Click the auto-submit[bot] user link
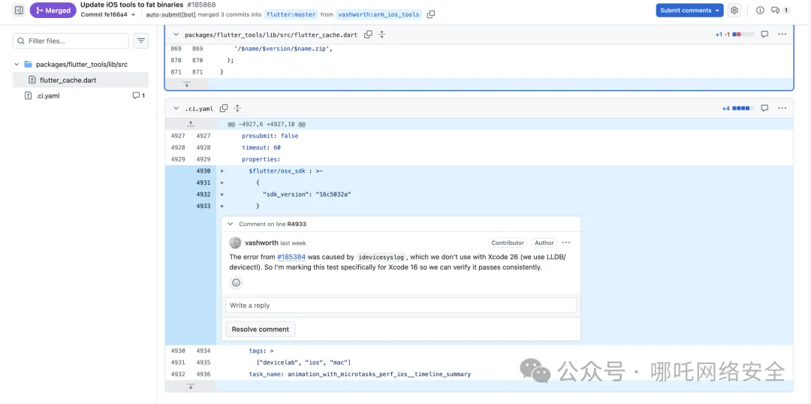 pyautogui.click(x=170, y=14)
